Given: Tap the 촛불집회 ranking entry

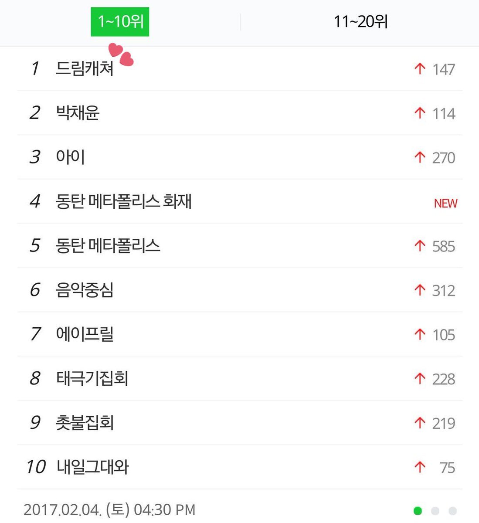Looking at the screenshot, I should point(85,423).
